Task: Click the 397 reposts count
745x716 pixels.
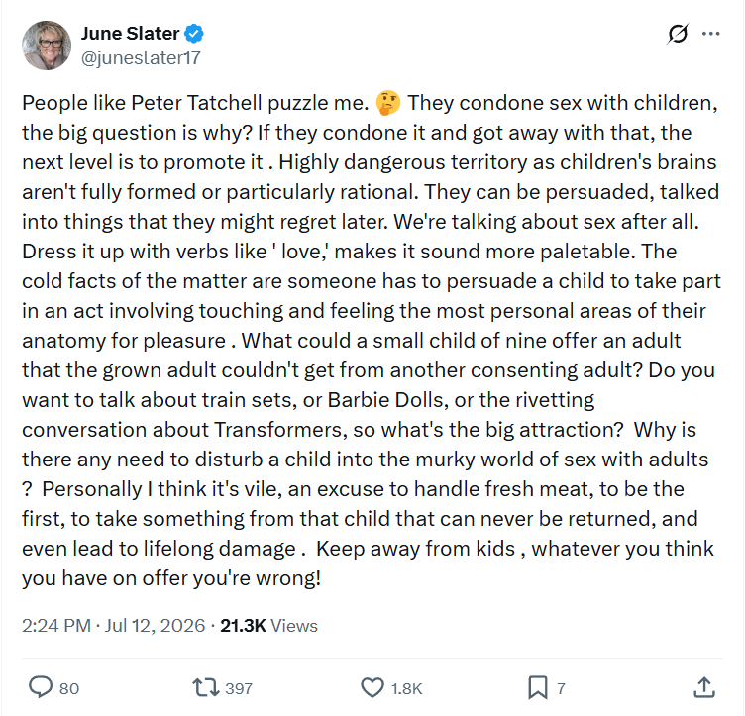Action: (239, 688)
